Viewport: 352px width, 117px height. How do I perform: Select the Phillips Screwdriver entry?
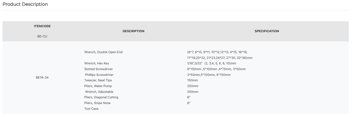(x=99, y=75)
